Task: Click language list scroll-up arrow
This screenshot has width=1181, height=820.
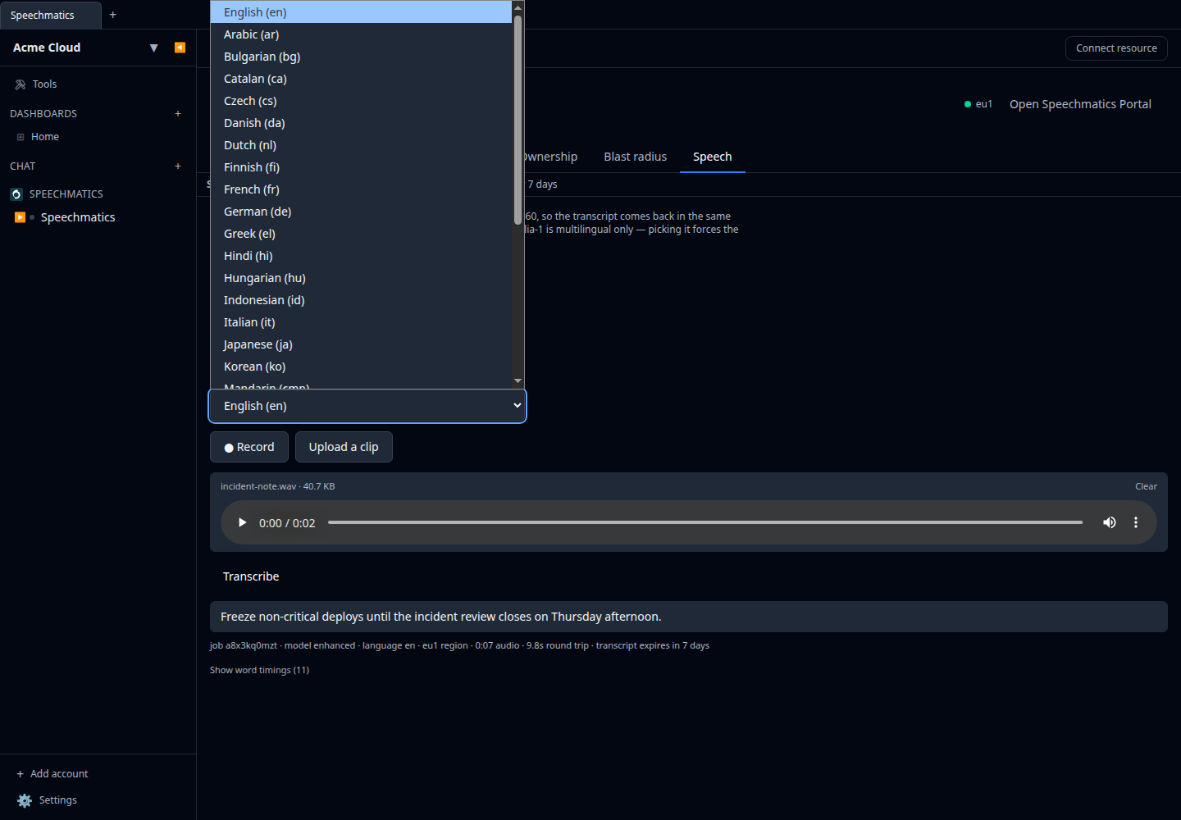Action: pos(518,7)
